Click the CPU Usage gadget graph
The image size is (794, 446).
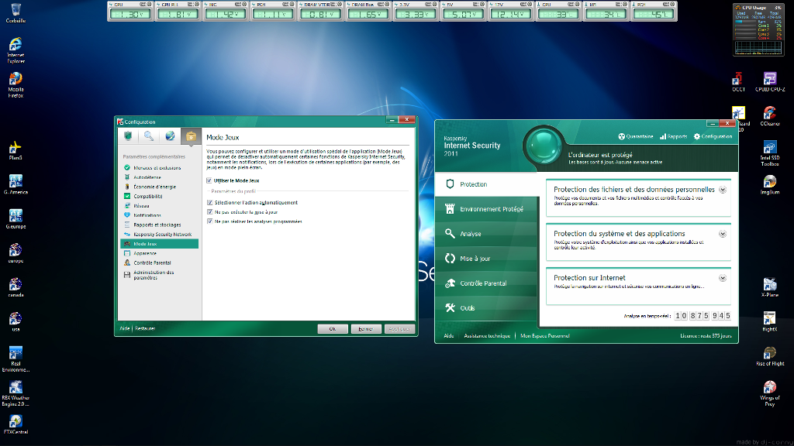tap(758, 47)
